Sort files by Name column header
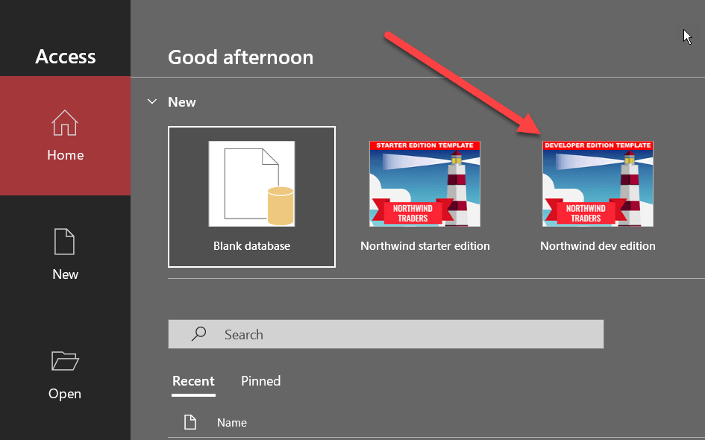Screen dimensions: 705x440 pyautogui.click(x=232, y=422)
